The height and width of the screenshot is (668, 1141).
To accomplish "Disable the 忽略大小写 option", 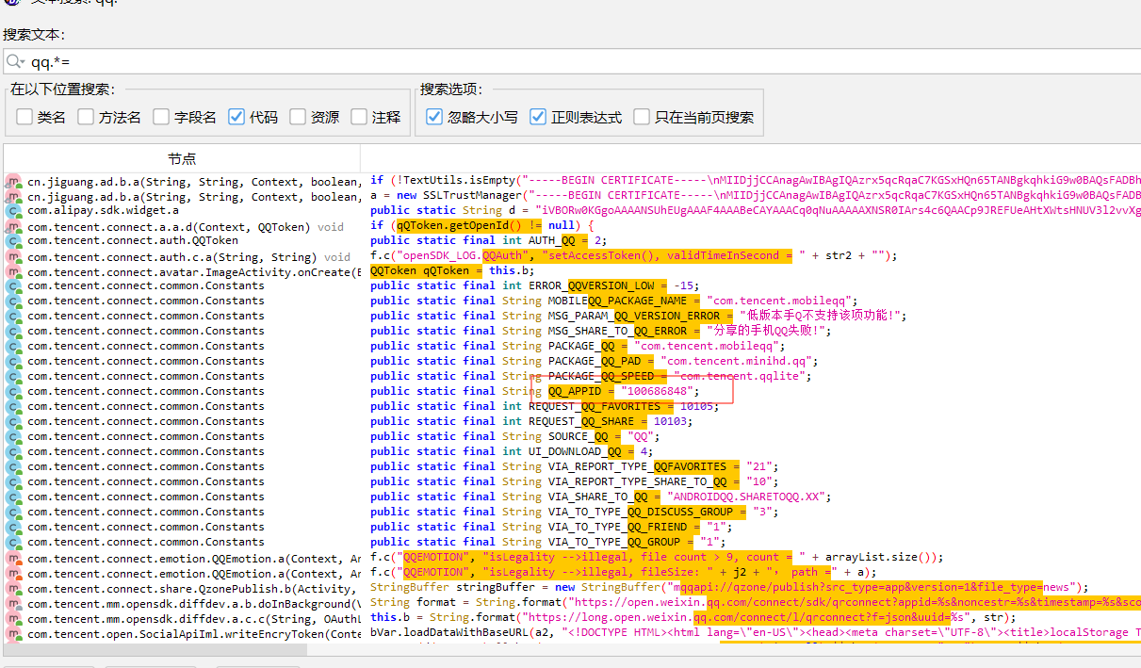I will pyautogui.click(x=434, y=117).
